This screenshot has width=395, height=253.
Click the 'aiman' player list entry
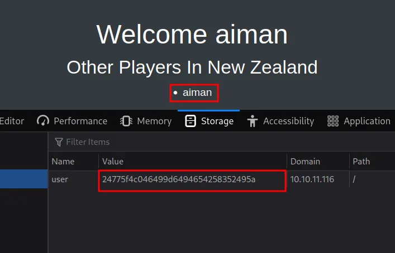(197, 93)
